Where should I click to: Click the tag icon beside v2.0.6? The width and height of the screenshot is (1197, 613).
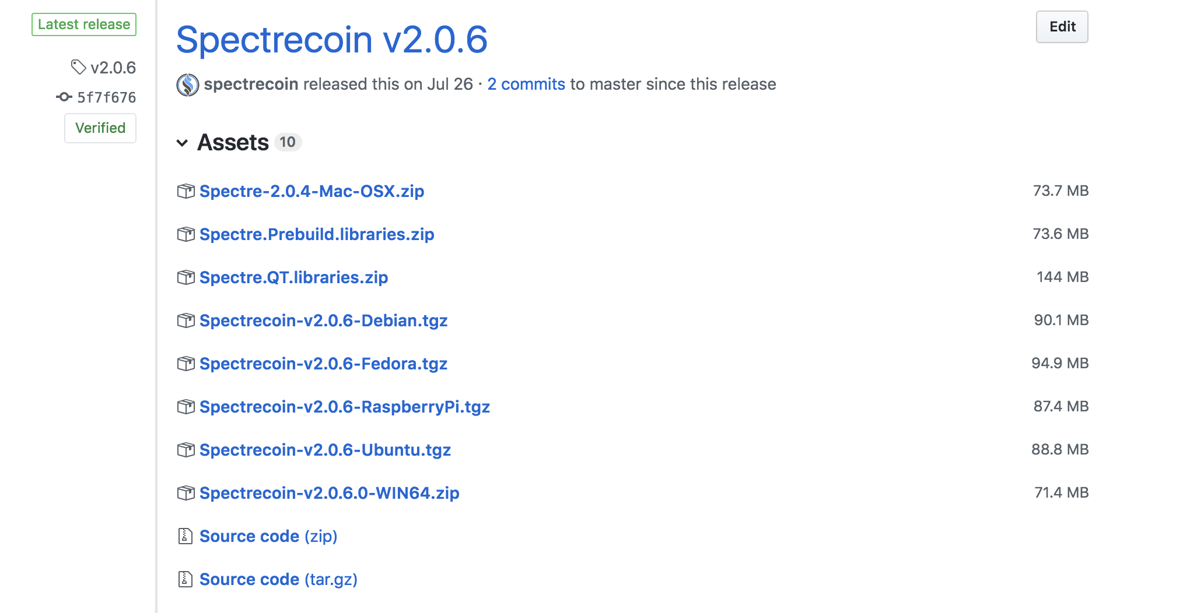point(78,68)
